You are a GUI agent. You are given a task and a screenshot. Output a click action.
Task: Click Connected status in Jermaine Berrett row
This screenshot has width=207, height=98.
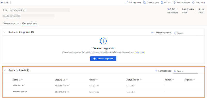[131, 92]
